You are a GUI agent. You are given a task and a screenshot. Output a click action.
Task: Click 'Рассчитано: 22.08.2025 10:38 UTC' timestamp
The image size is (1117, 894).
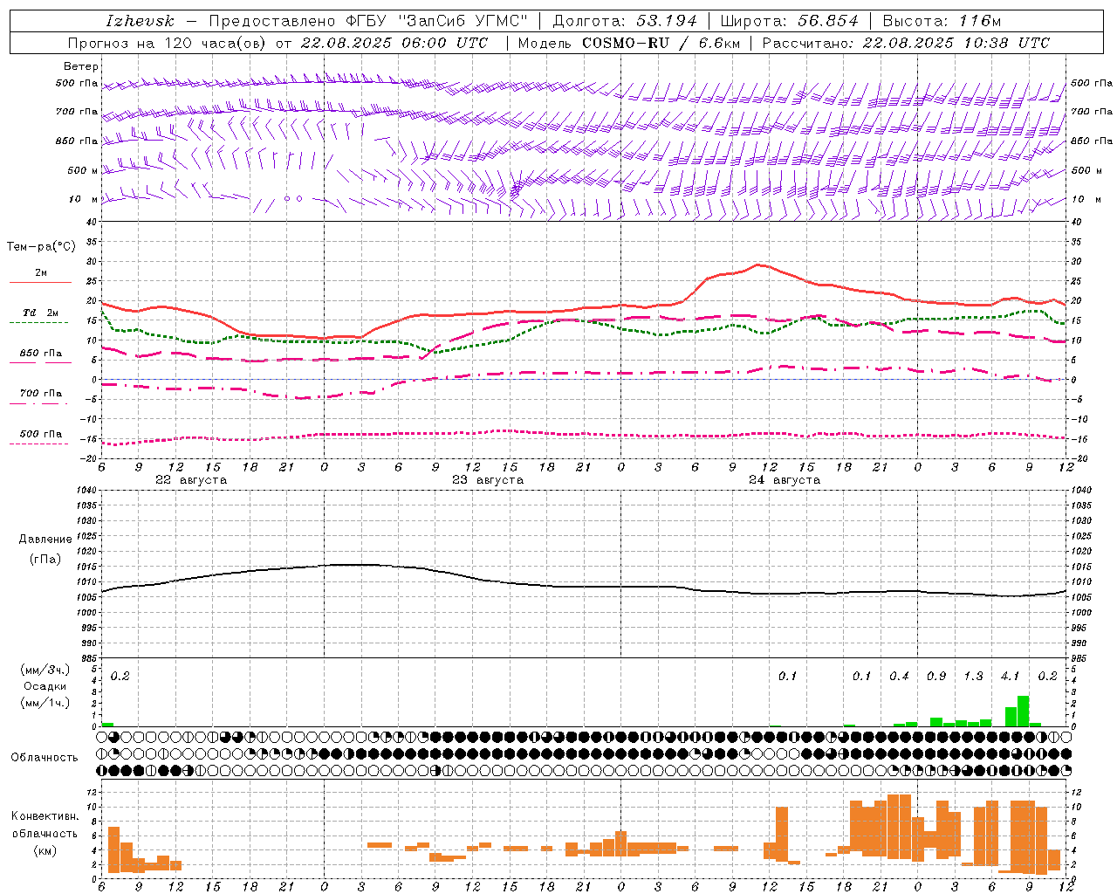(x=906, y=43)
